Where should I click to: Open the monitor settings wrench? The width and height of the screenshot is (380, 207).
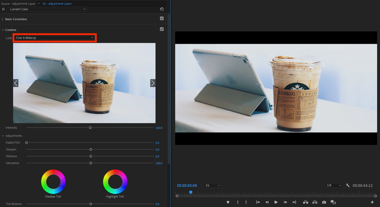pyautogui.click(x=348, y=186)
